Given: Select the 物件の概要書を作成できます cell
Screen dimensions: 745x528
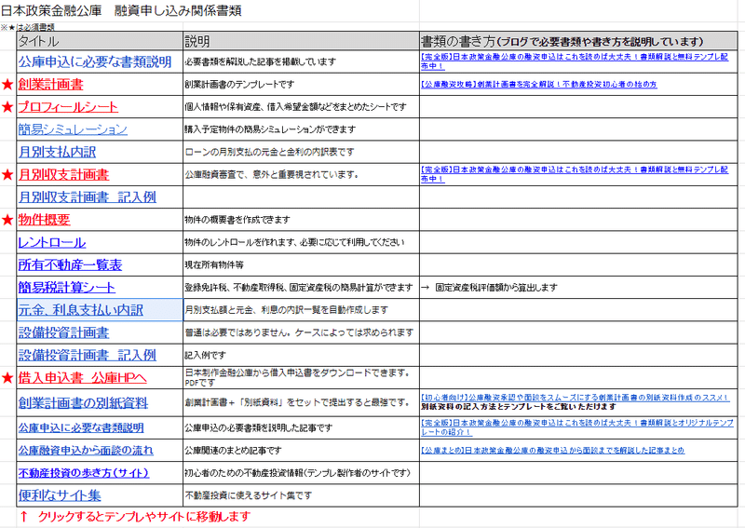Looking at the screenshot, I should [x=301, y=220].
